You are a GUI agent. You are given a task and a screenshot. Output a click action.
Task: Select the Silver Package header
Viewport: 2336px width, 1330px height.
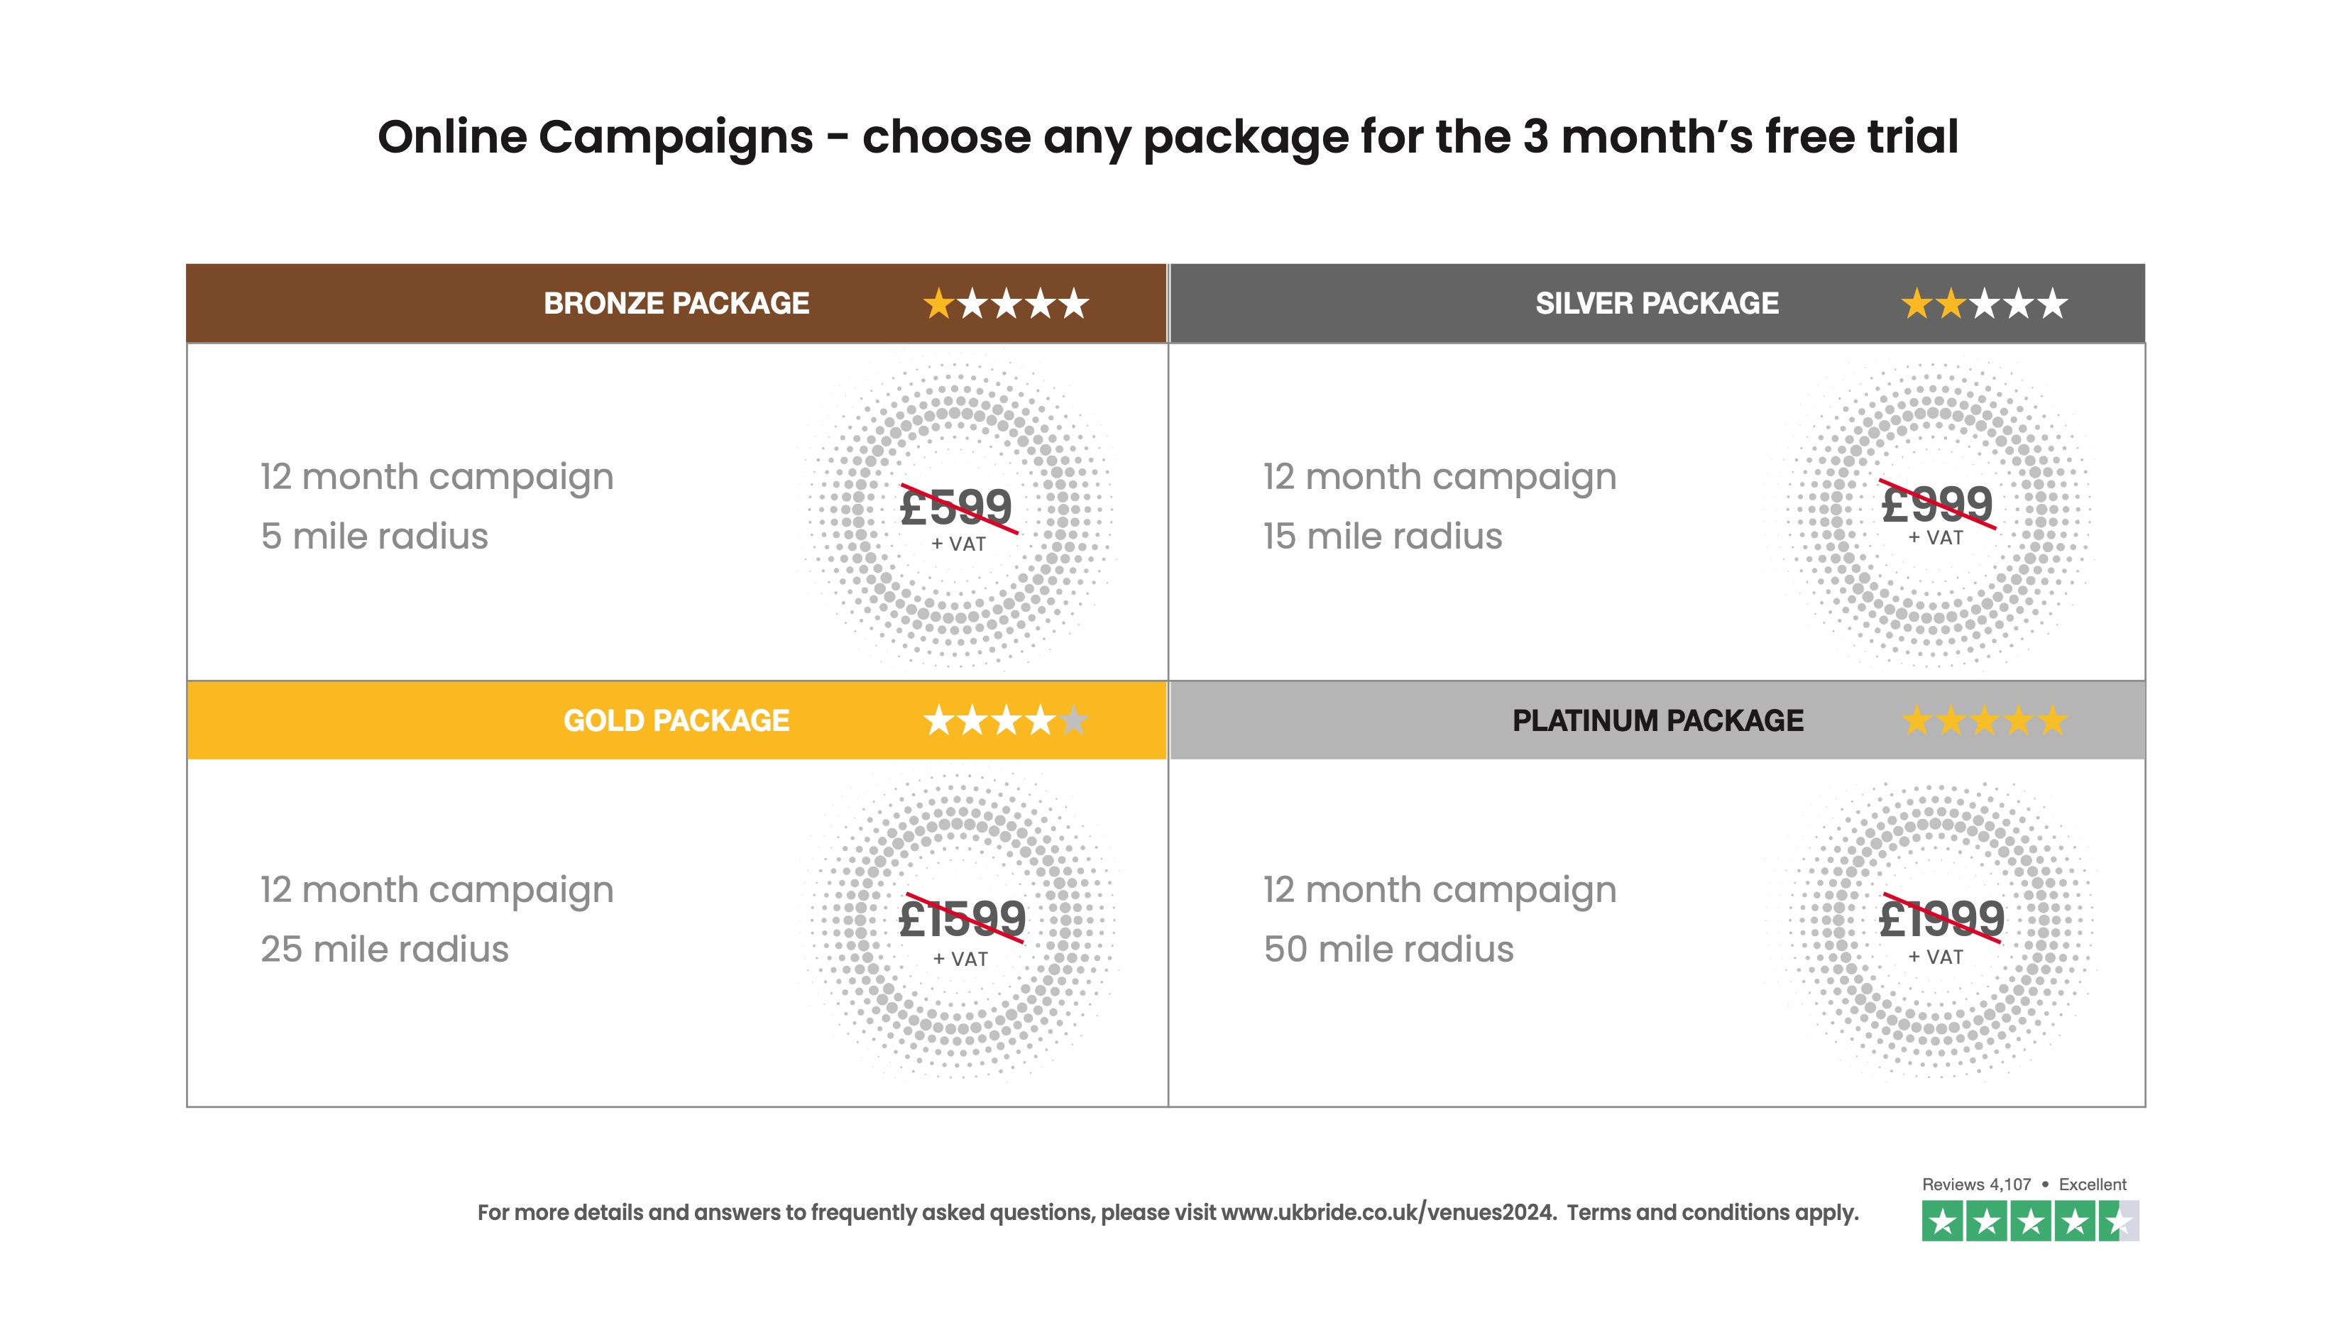(1656, 303)
